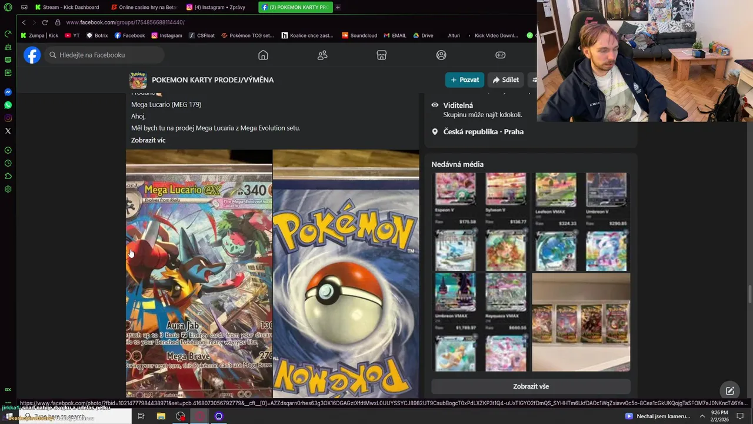The width and height of the screenshot is (753, 424).
Task: Open the taskbar clock showing 9:26 PM
Action: coord(719,416)
